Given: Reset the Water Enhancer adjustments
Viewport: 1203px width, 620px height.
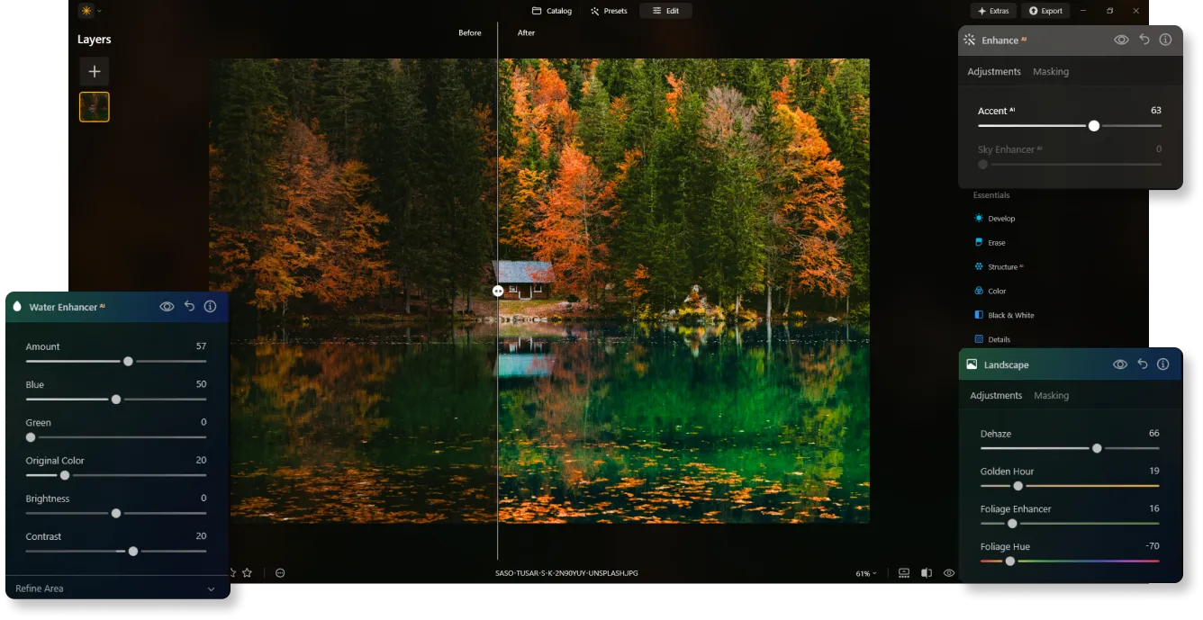Looking at the screenshot, I should click(189, 306).
